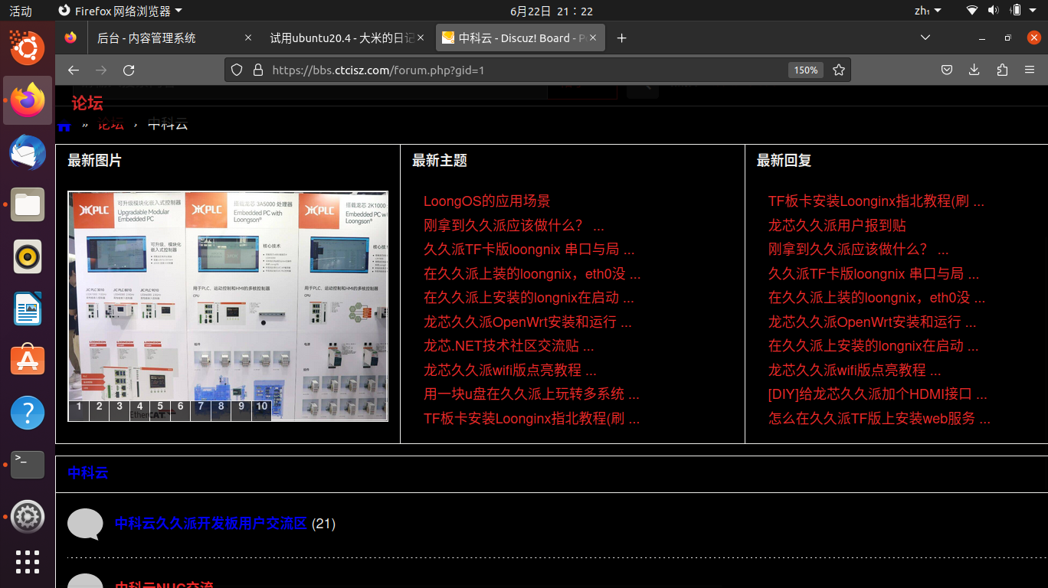The image size is (1048, 588).
Task: Launch Thunderbird mail from the dock
Action: [x=28, y=152]
